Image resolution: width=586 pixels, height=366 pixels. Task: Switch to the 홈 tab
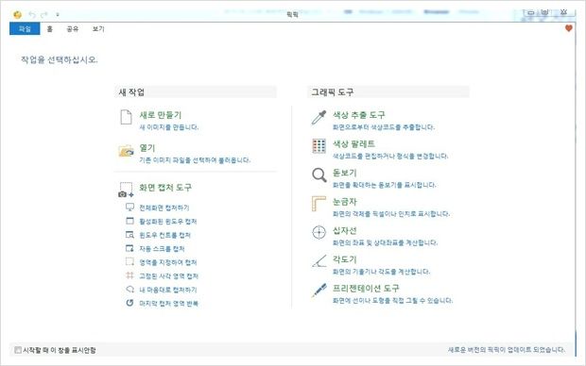point(50,29)
